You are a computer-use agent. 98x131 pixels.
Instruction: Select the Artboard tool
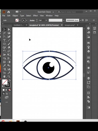pyautogui.click(x=4, y=73)
